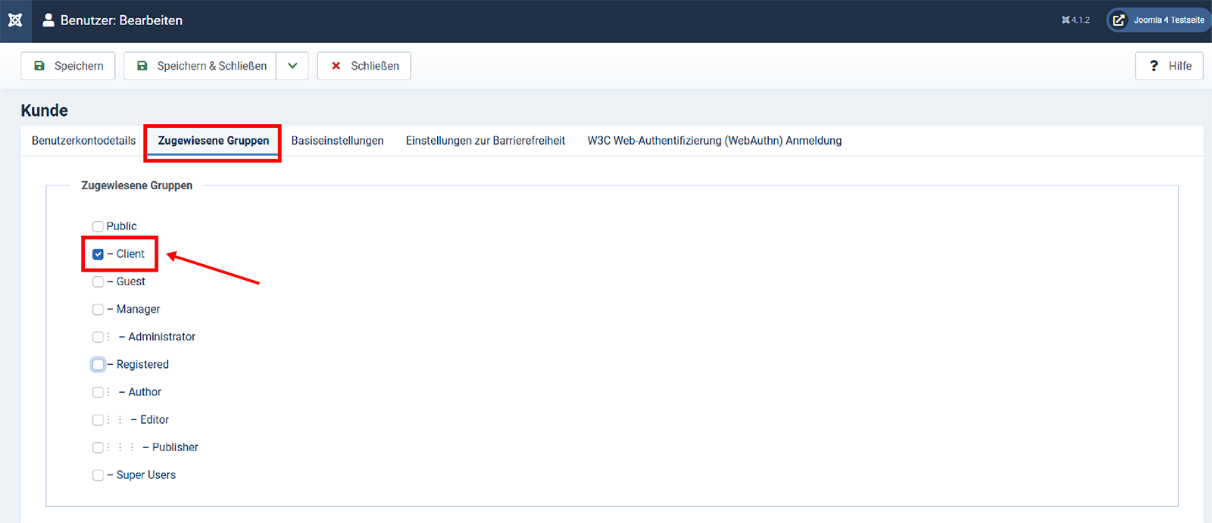Open Hilfe via the question mark button
Viewport: 1212px width, 523px height.
[1169, 66]
